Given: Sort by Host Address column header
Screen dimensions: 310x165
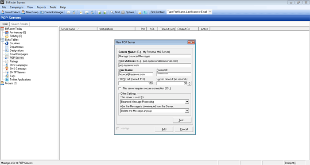Looking at the screenshot, I should pyautogui.click(x=116, y=29).
